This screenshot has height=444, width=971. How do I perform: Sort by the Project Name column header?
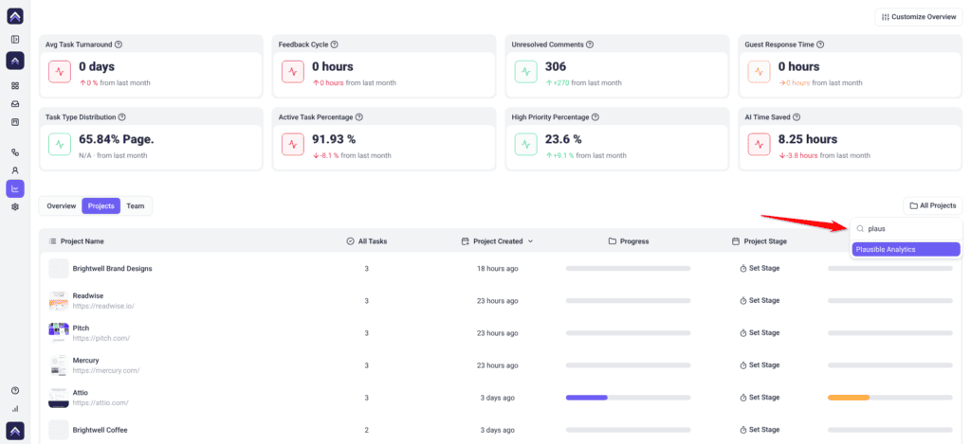pyautogui.click(x=77, y=241)
